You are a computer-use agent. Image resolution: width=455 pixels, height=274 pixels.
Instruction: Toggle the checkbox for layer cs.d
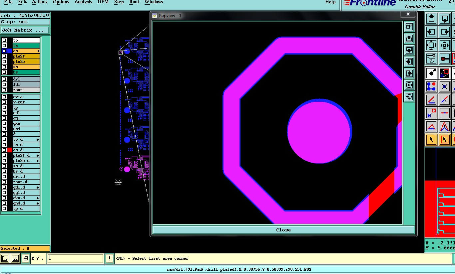click(4, 150)
